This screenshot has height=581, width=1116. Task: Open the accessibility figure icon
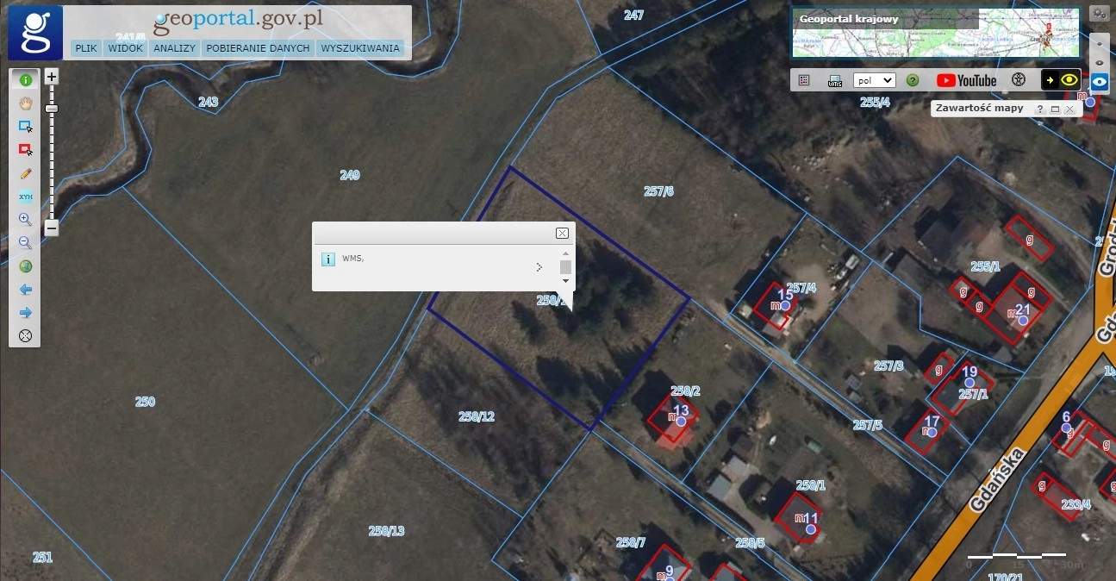pos(1019,80)
